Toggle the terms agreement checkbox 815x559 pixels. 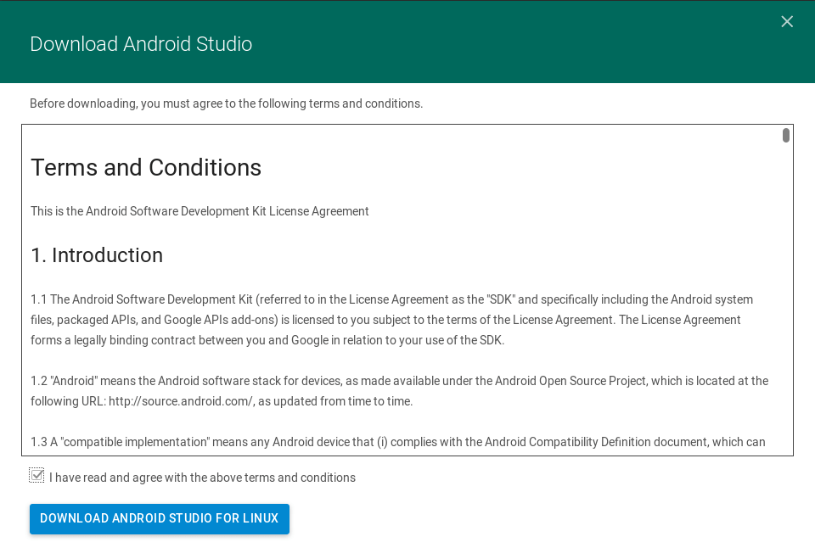(37, 475)
